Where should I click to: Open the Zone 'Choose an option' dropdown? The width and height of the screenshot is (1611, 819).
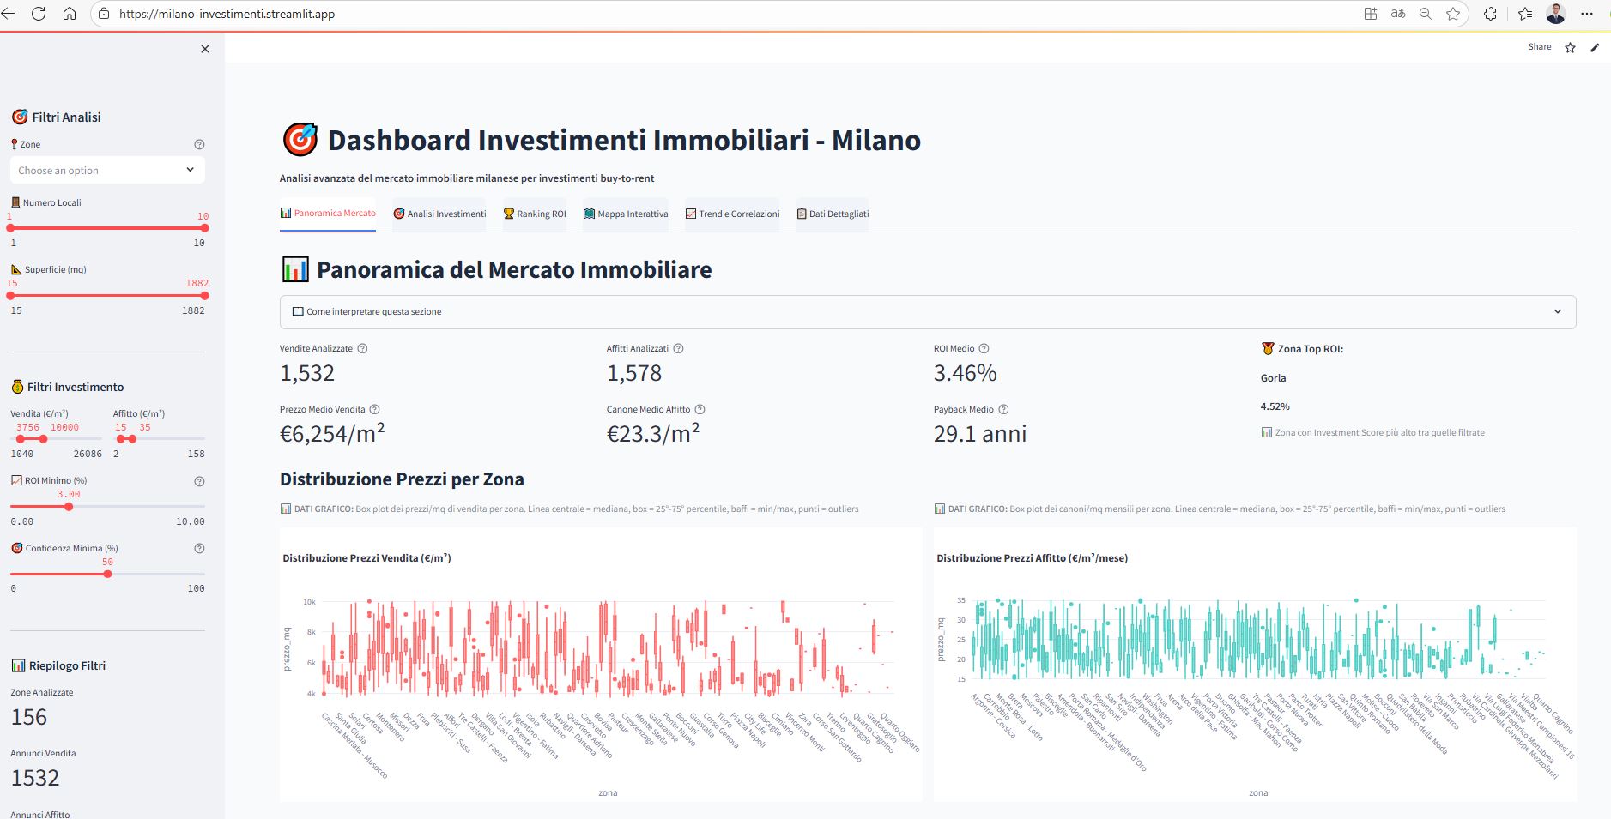[107, 170]
